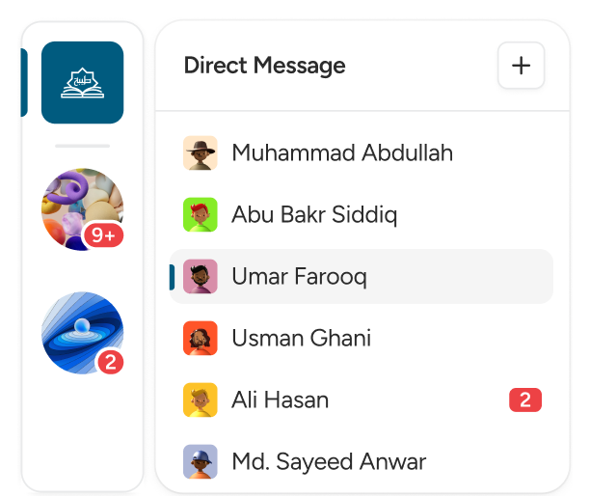This screenshot has width=590, height=496.
Task: Click the unread badge 2 beside Ali Hasan
Action: pyautogui.click(x=525, y=400)
